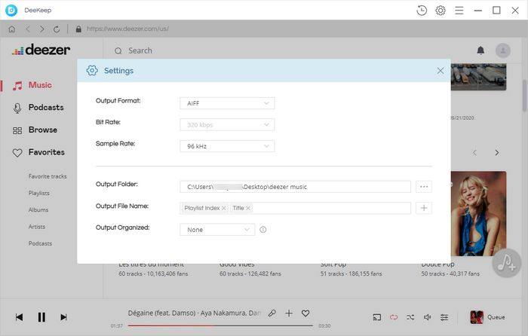Show info about Output Organized
Viewport: 528px width, 336px height.
tap(263, 230)
